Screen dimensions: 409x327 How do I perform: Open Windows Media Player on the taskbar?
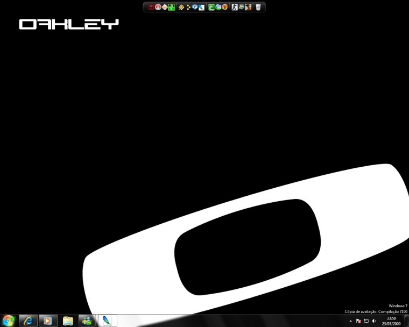tap(47, 321)
